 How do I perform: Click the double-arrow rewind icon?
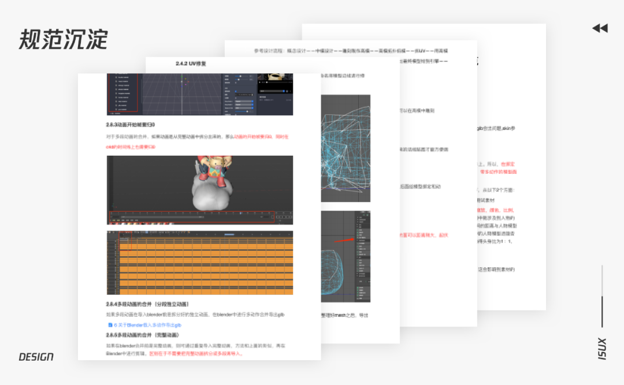pos(600,28)
